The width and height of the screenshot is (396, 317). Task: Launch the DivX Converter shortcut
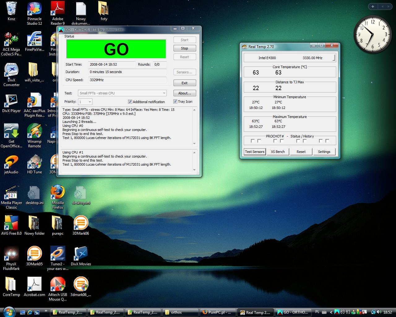tap(11, 74)
